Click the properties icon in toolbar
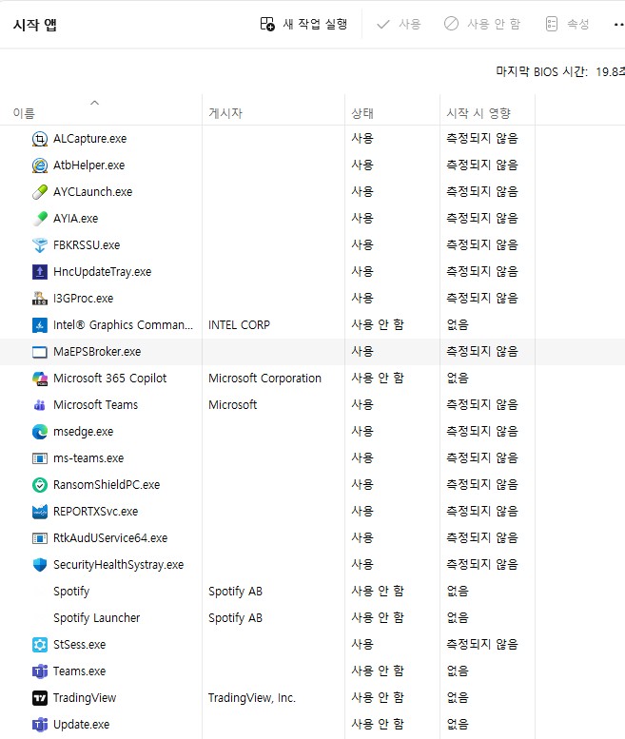The image size is (625, 739). click(552, 24)
